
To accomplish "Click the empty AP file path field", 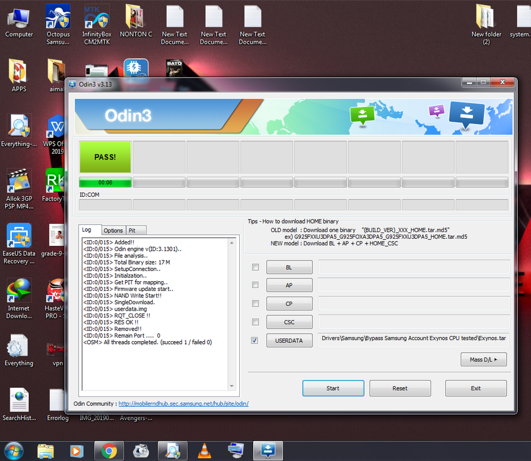I will [x=413, y=285].
